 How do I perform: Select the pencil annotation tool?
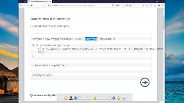[118, 98]
